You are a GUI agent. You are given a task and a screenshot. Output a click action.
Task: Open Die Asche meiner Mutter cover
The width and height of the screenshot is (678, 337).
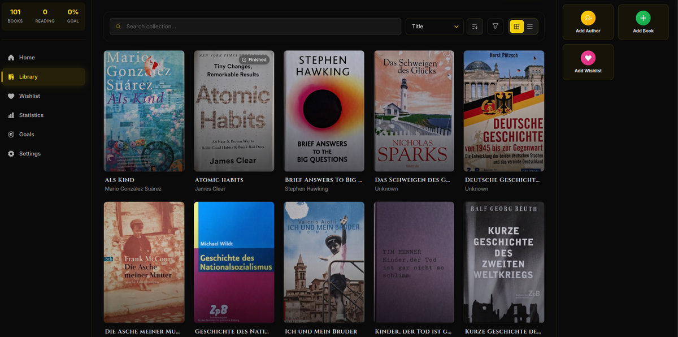tap(144, 262)
